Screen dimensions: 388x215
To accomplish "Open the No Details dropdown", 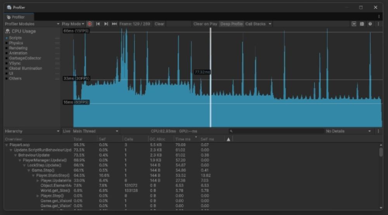I will coord(349,131).
